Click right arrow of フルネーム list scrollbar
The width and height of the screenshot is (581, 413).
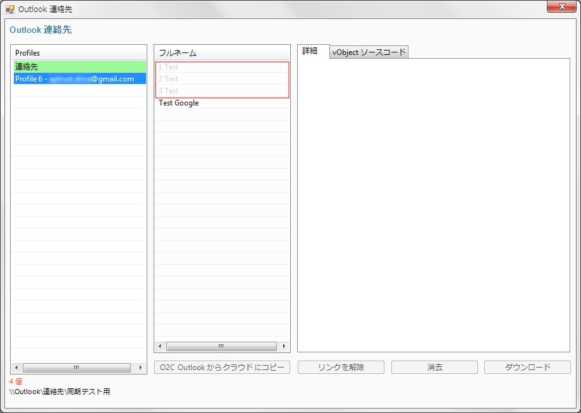[284, 347]
